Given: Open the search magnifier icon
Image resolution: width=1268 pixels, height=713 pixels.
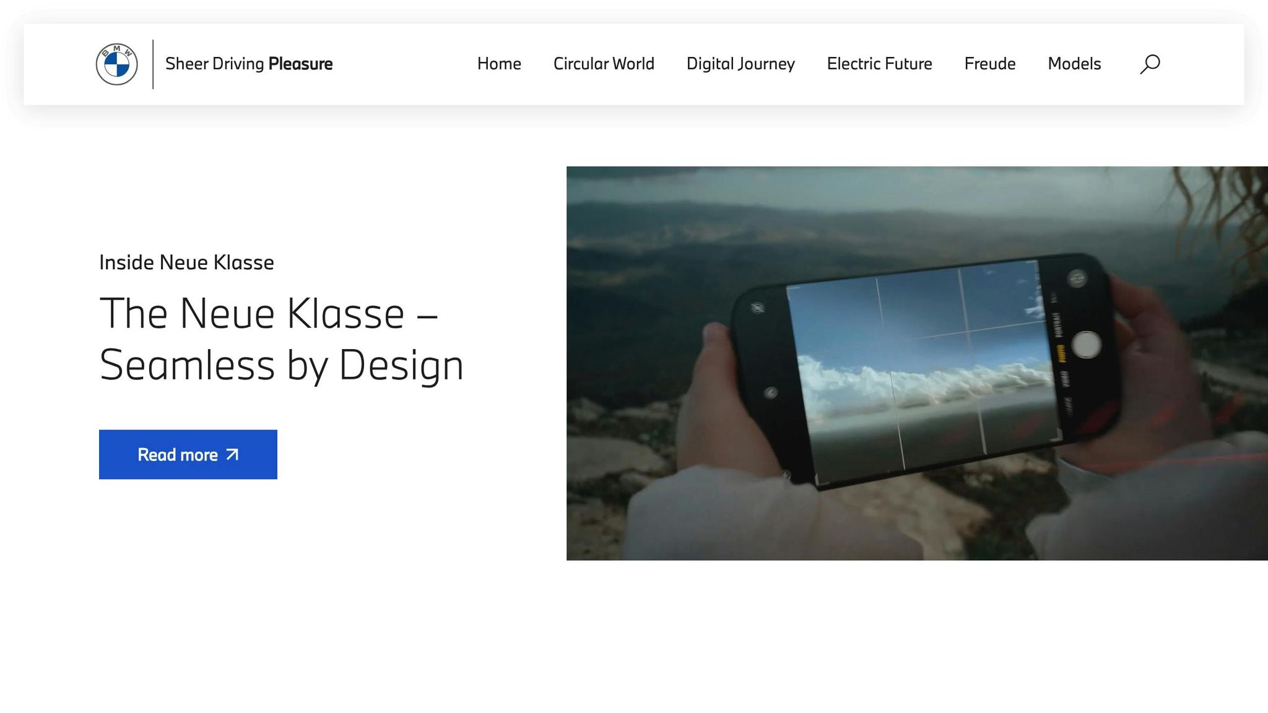Looking at the screenshot, I should (1150, 64).
